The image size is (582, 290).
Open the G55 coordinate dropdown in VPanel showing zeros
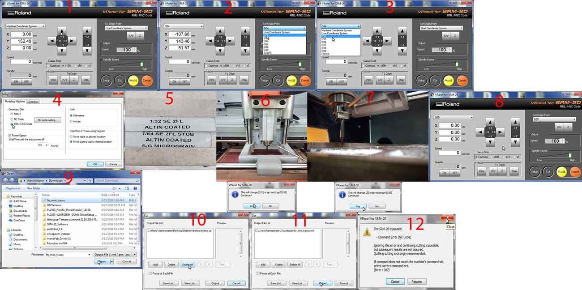[x=454, y=118]
